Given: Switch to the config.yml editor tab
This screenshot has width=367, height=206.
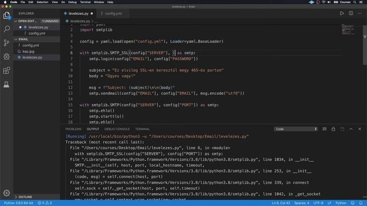Looking at the screenshot, I should 114,14.
